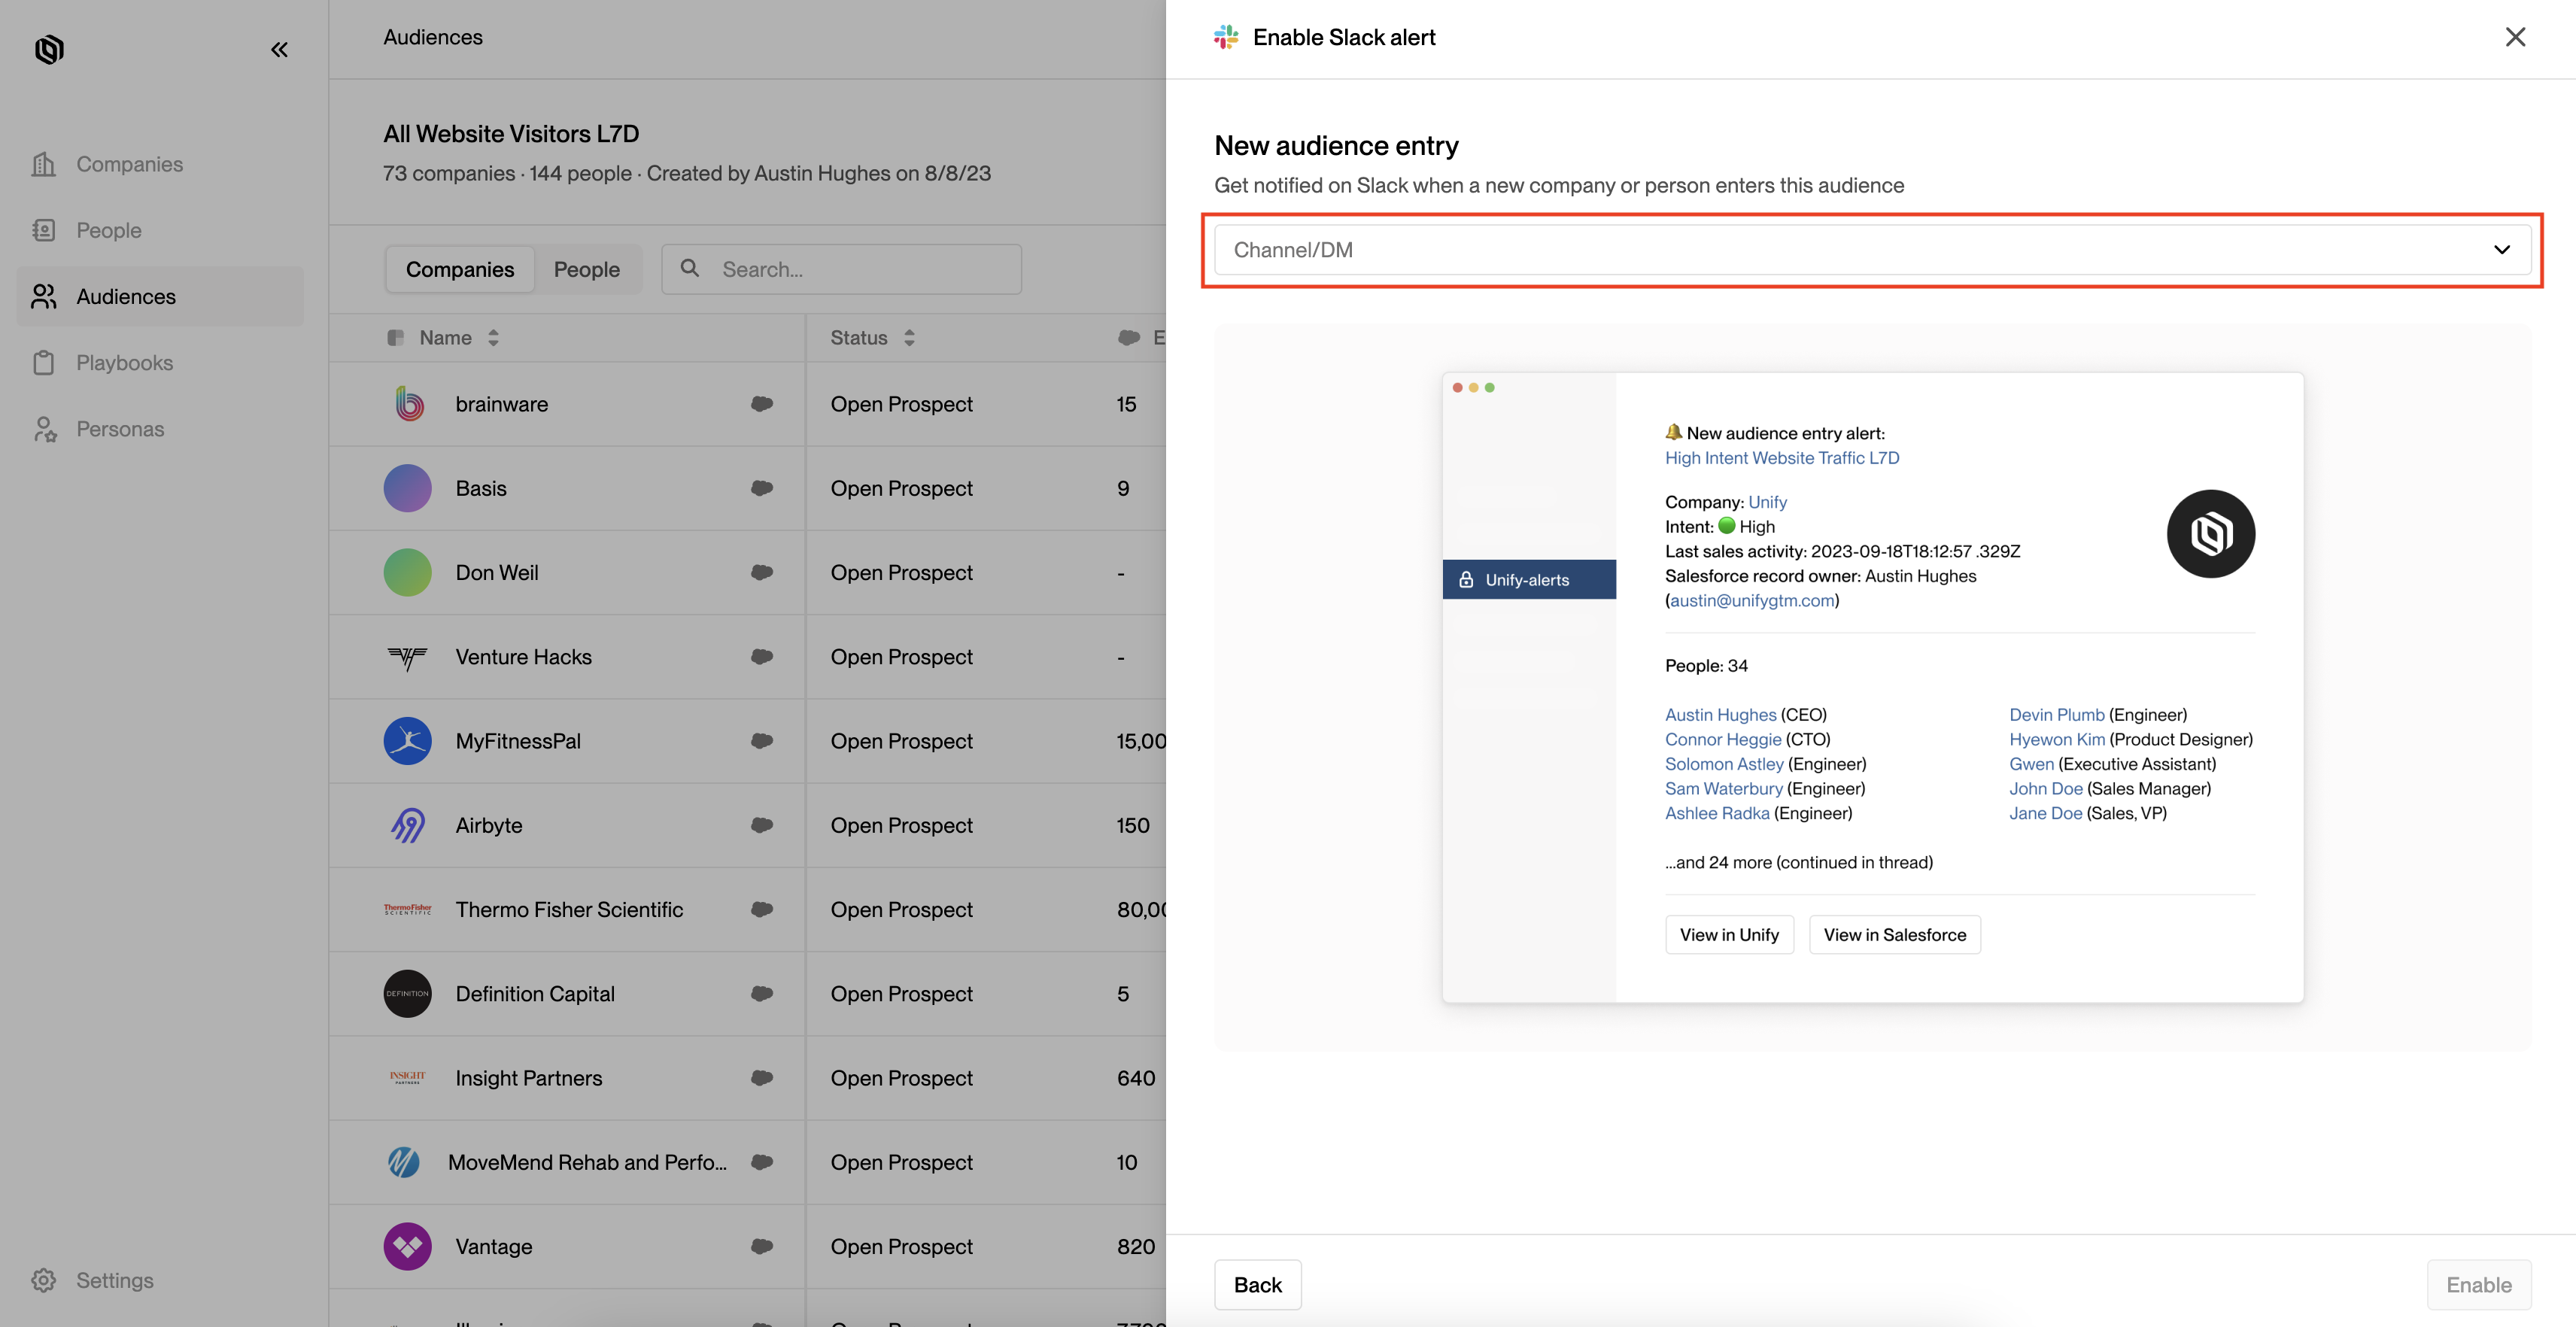Open the MyFitnessPal company row

(x=518, y=741)
